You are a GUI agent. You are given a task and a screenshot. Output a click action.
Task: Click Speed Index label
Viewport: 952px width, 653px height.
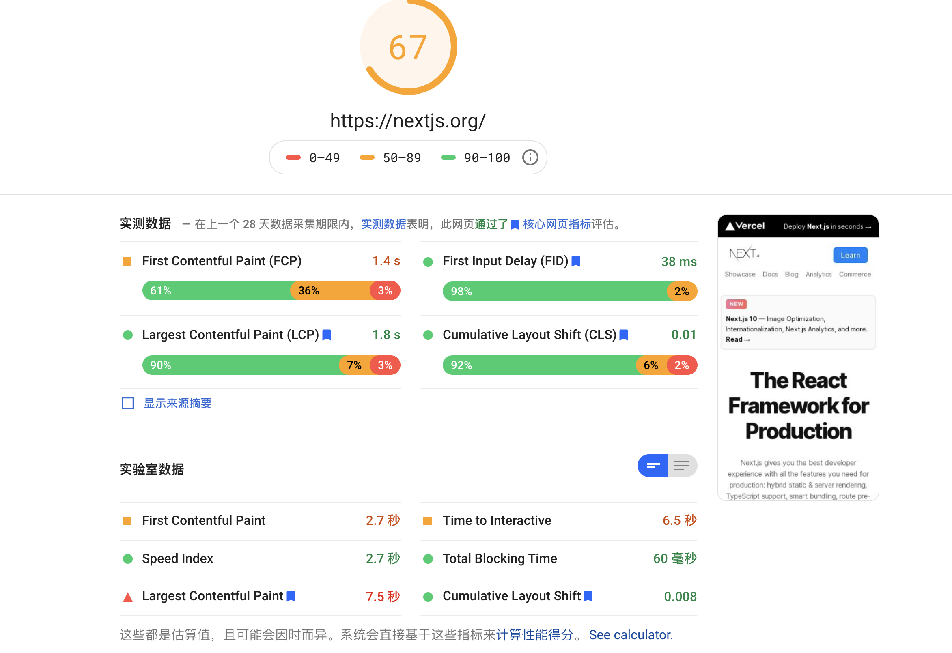coord(177,558)
